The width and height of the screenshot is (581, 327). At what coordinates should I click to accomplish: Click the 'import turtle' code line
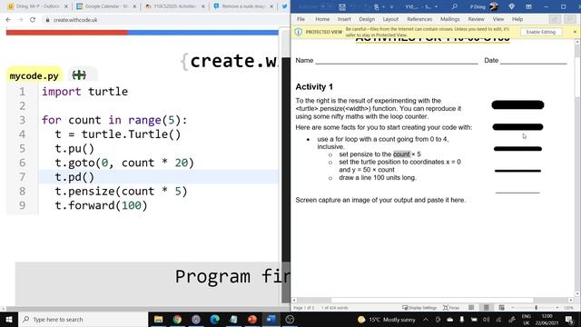[x=84, y=91]
